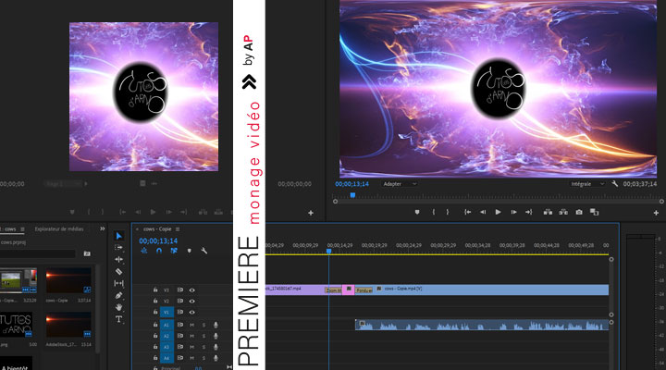Select the TUTOS d'ARNO thumbnail in project

tap(16, 325)
